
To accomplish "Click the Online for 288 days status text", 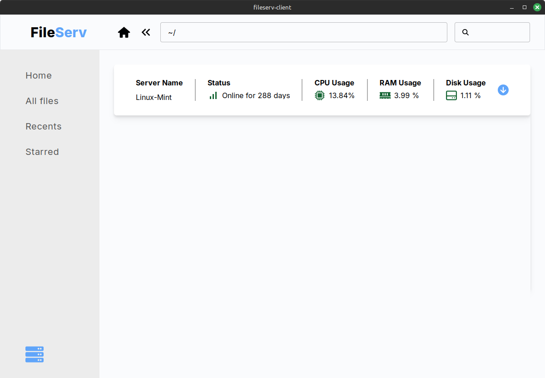I will point(256,95).
